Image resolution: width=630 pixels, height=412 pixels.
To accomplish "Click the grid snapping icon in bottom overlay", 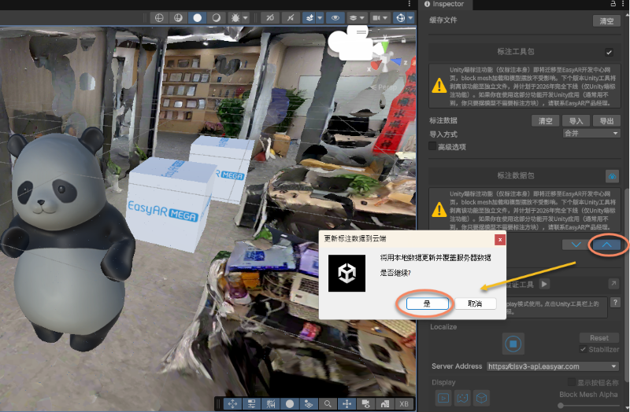I will coord(271,403).
